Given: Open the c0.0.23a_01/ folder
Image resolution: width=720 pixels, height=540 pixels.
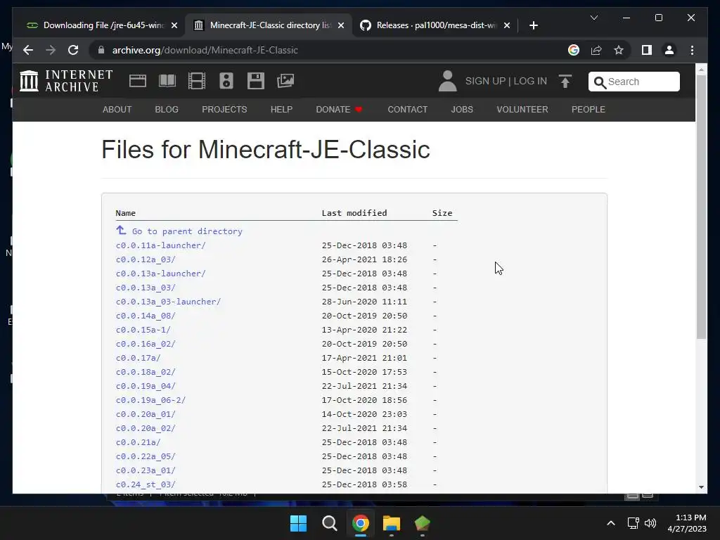Looking at the screenshot, I should (146, 470).
